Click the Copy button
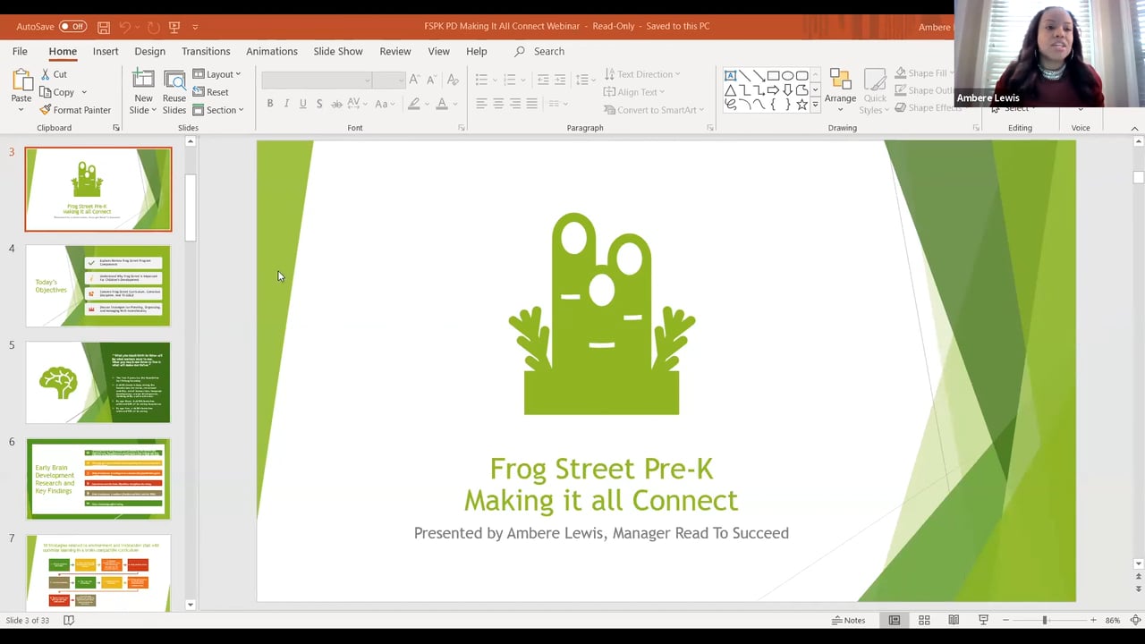Screen dimensions: 1145x644 point(56,92)
